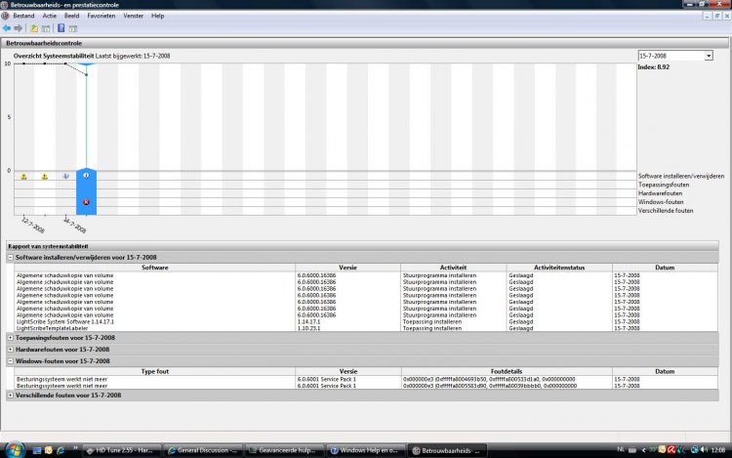The height and width of the screenshot is (458, 732).
Task: Expand Hardwarefouten voor 15-7-2008 section
Action: coord(11,349)
